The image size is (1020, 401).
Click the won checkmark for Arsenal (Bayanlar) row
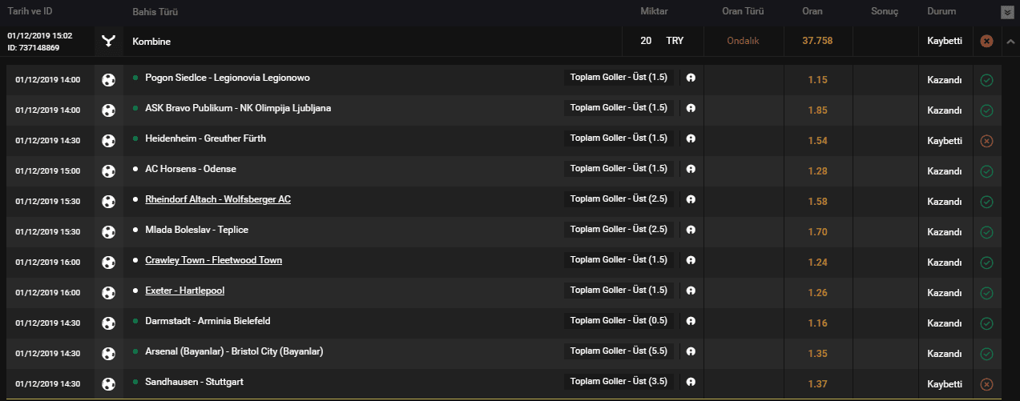click(x=986, y=354)
